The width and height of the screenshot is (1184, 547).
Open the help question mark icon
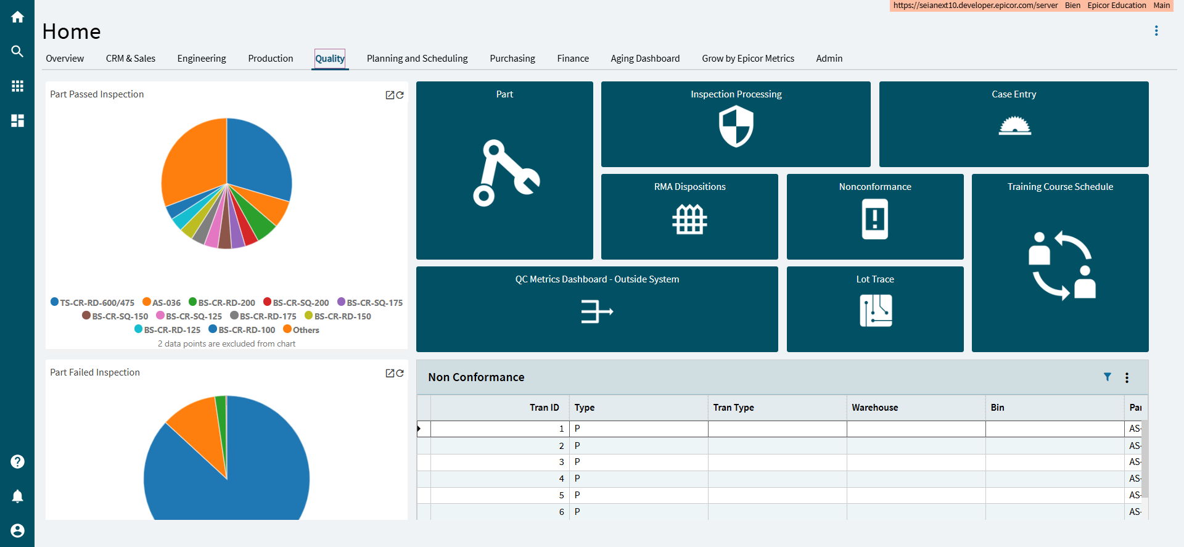click(x=17, y=462)
